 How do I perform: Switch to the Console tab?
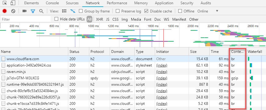point(52,3)
